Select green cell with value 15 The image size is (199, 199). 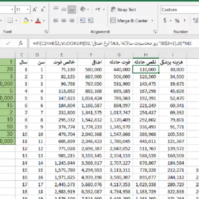[x=7, y=105]
